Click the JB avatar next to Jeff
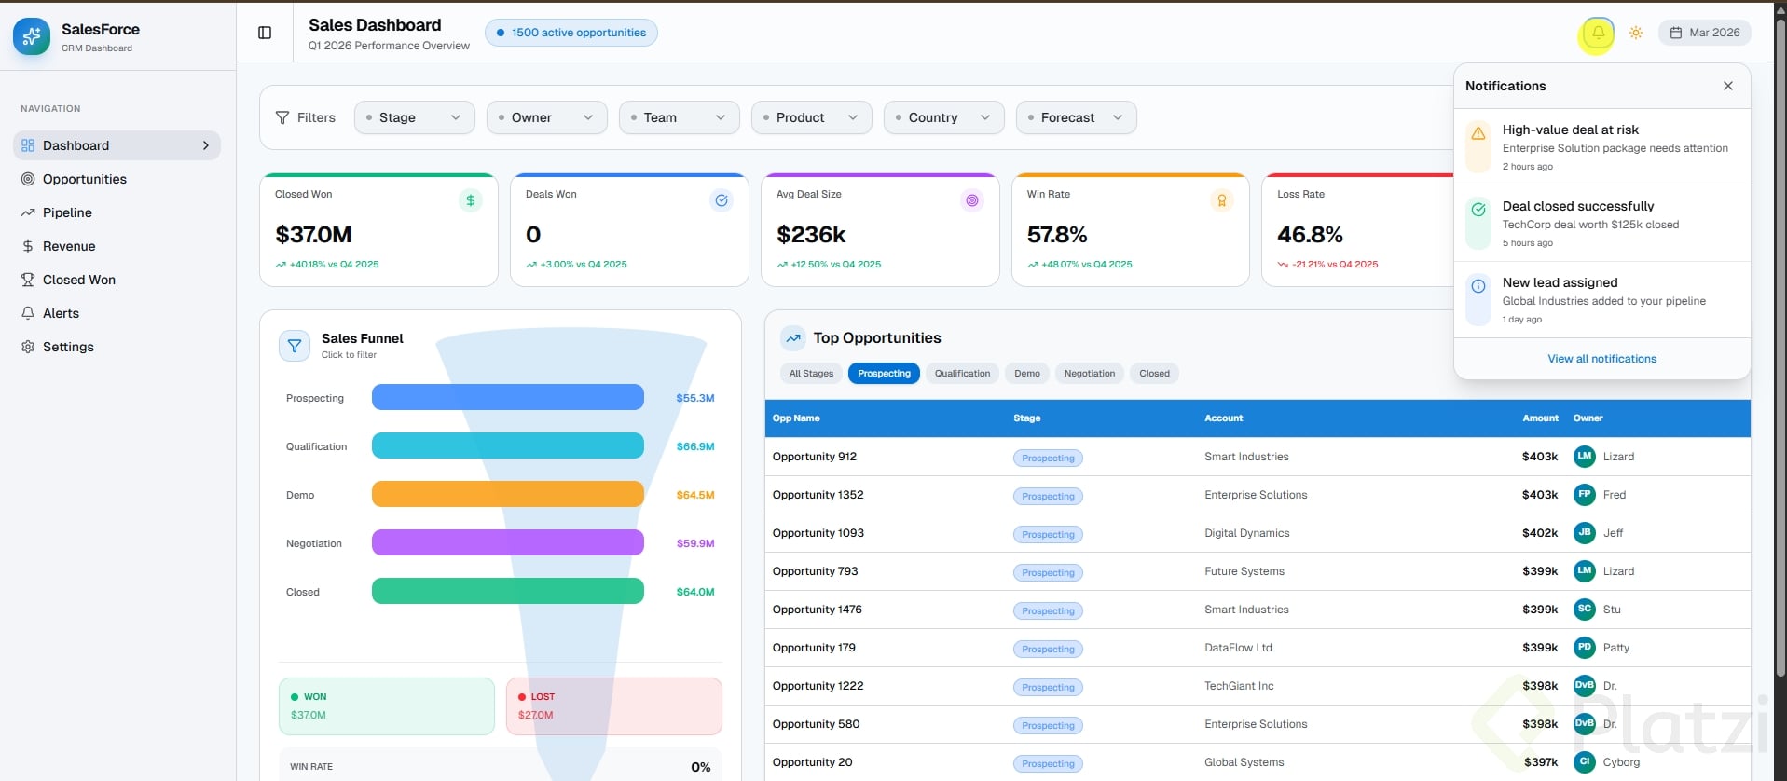The height and width of the screenshot is (781, 1787). 1584,533
